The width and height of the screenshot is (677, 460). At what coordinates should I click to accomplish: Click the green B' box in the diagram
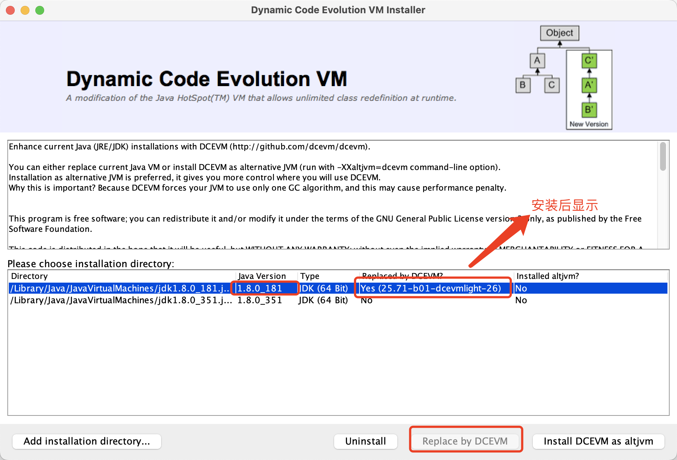[x=589, y=110]
